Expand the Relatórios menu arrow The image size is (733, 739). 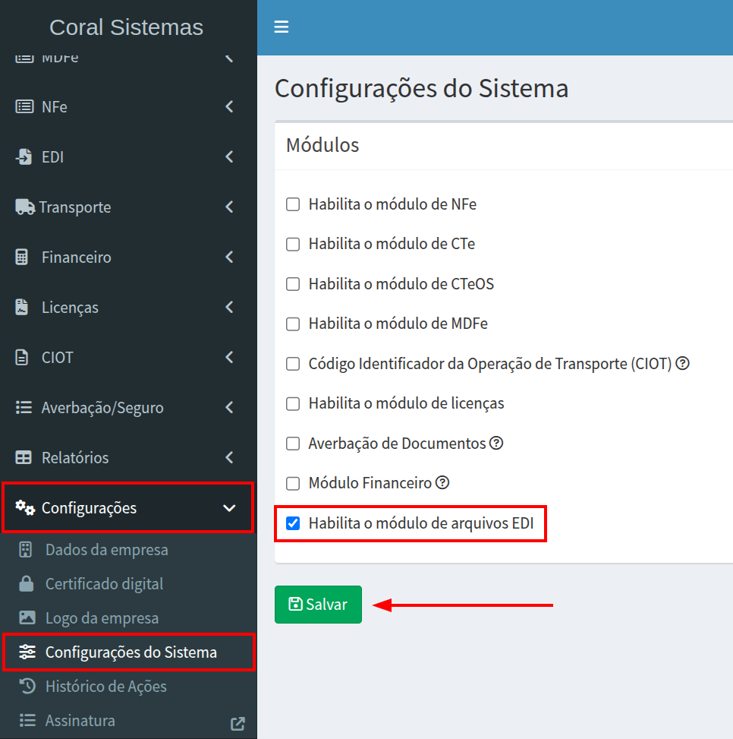(229, 458)
